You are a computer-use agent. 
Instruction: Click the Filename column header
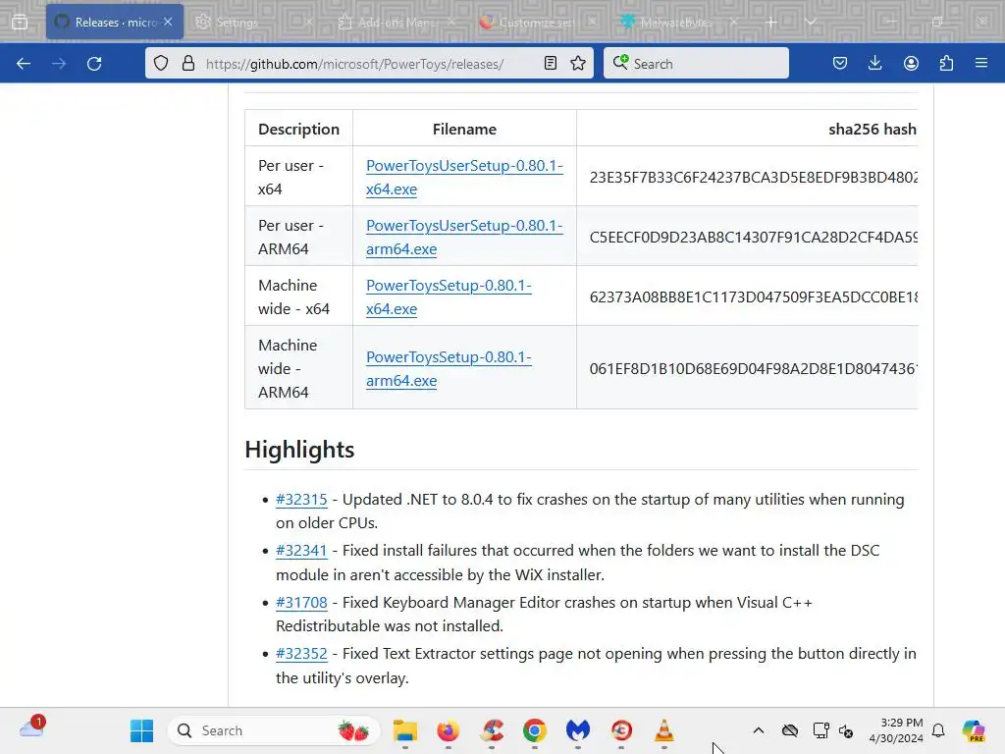464,129
